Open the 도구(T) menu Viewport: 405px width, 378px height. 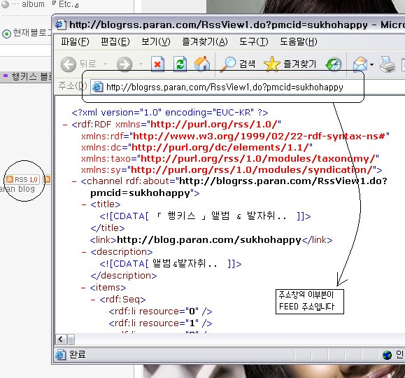point(254,41)
